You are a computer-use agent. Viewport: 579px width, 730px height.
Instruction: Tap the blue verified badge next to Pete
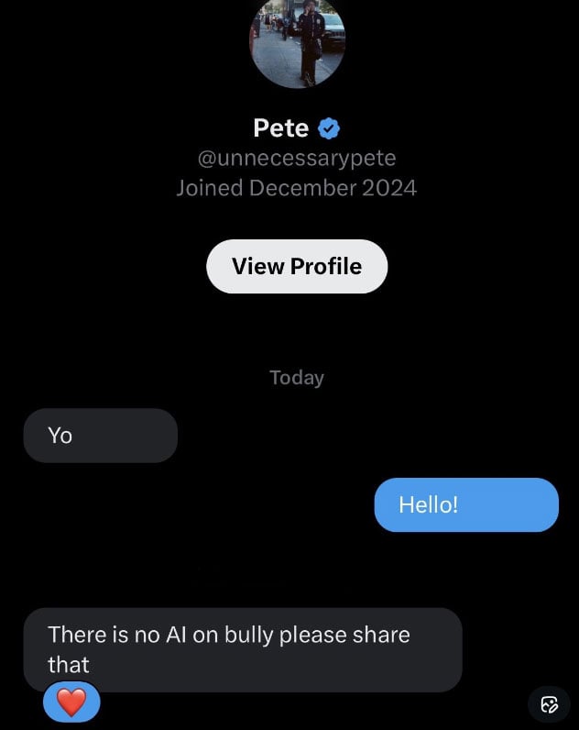(330, 127)
